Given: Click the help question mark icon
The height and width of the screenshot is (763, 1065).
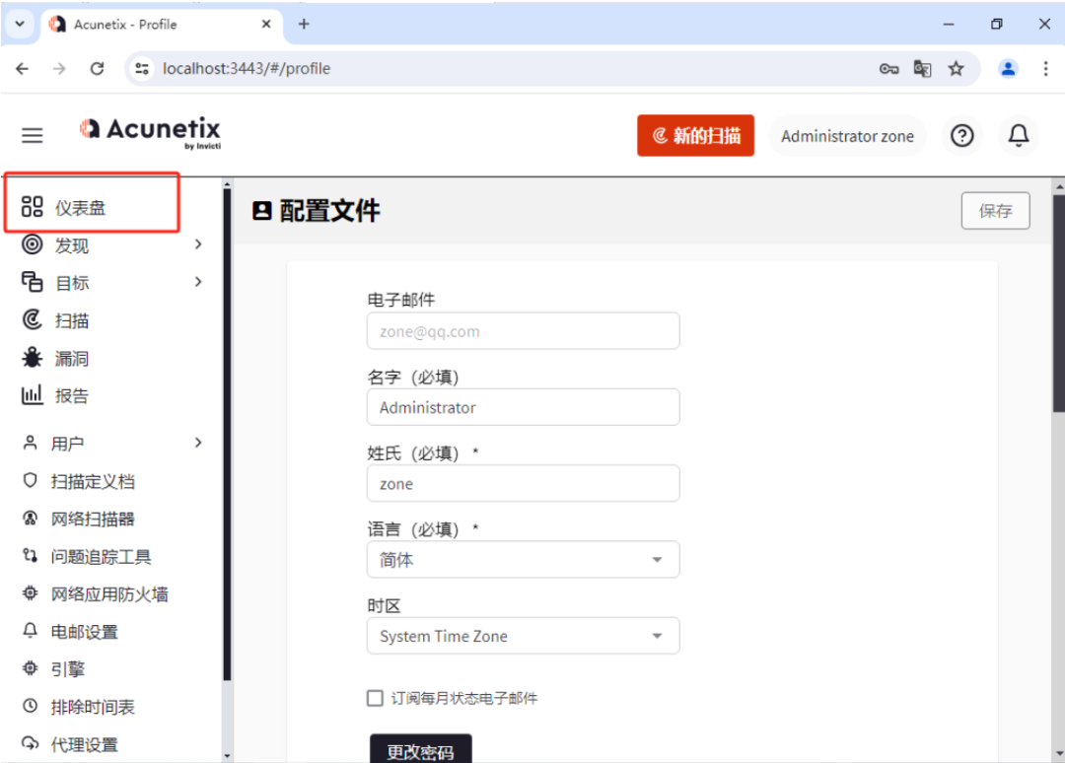Looking at the screenshot, I should 961,135.
